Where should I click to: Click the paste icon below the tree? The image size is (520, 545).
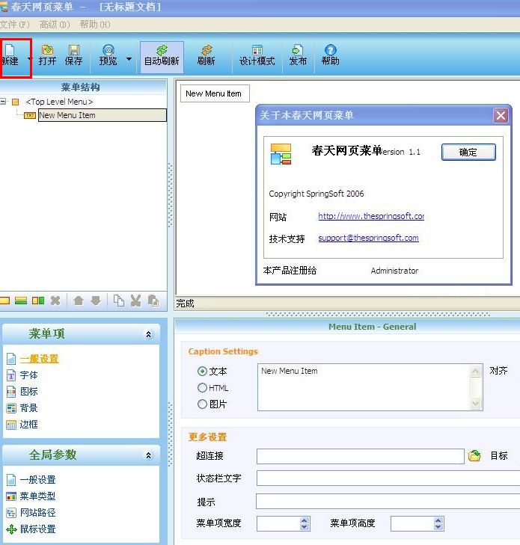[x=153, y=301]
